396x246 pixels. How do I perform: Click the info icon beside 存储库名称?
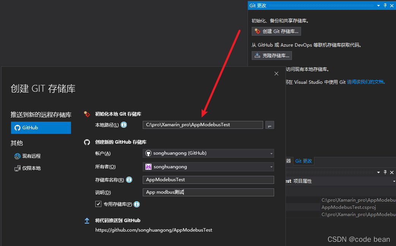[x=129, y=180]
